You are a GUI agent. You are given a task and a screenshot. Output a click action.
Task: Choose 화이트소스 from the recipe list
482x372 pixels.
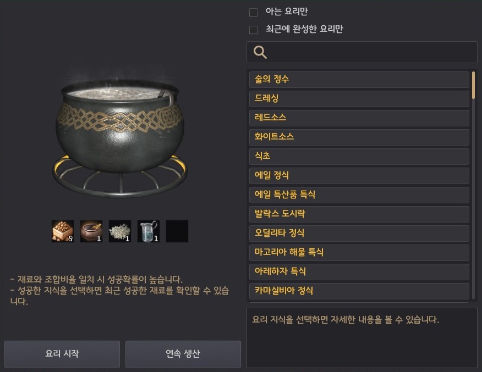click(359, 137)
